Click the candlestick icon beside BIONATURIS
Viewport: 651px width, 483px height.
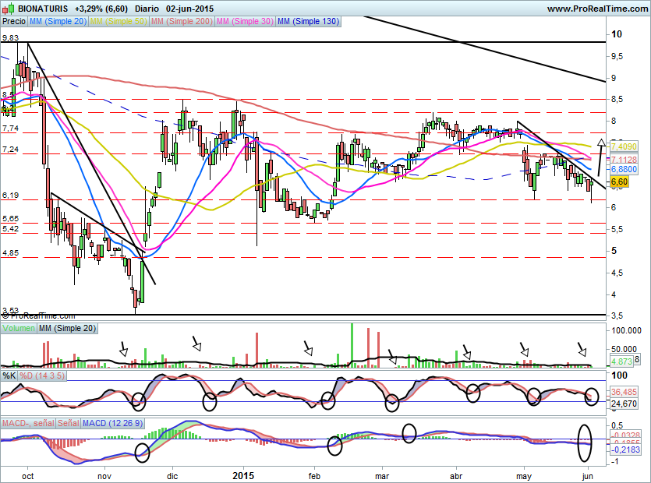[9, 8]
